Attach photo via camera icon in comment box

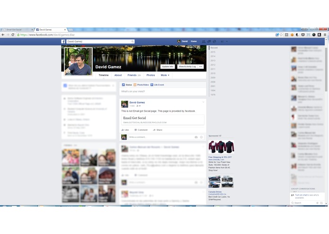click(196, 137)
